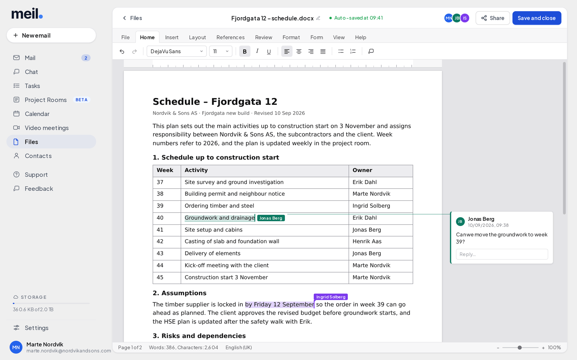577x360 pixels.
Task: Compose a New email
Action: (x=51, y=35)
